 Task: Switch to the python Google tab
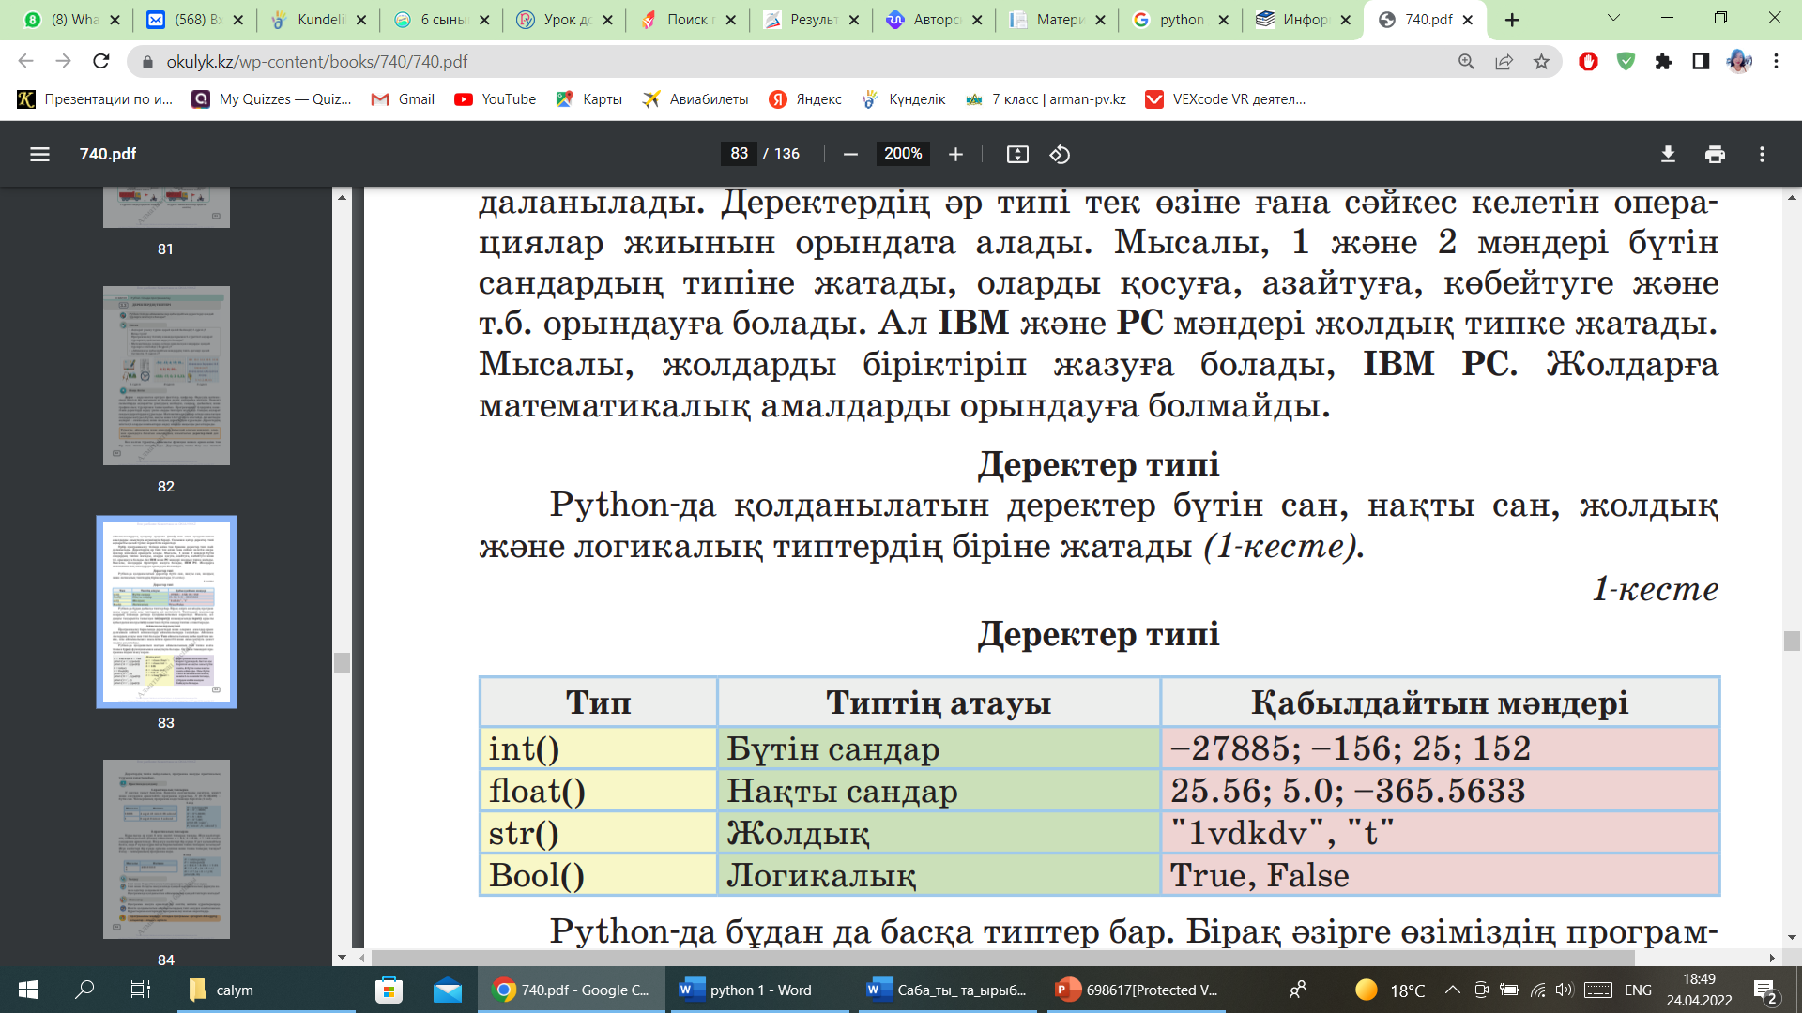coord(1180,19)
